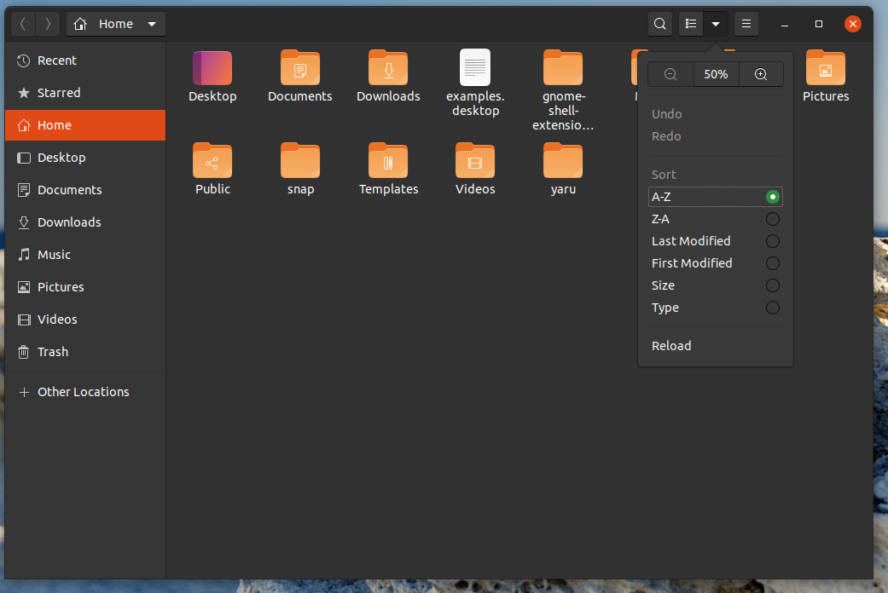Viewport: 888px width, 593px height.
Task: Click the Public folder name label
Action: 212,189
